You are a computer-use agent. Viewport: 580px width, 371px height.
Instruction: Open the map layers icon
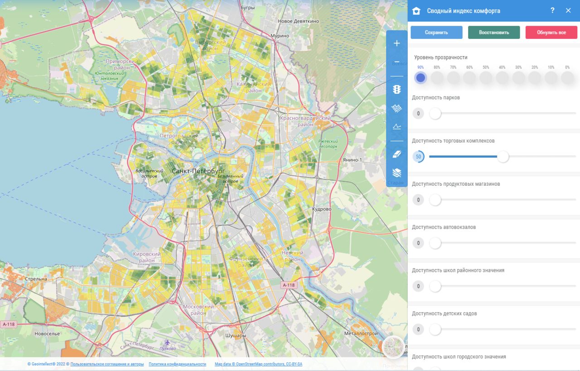coord(397,173)
